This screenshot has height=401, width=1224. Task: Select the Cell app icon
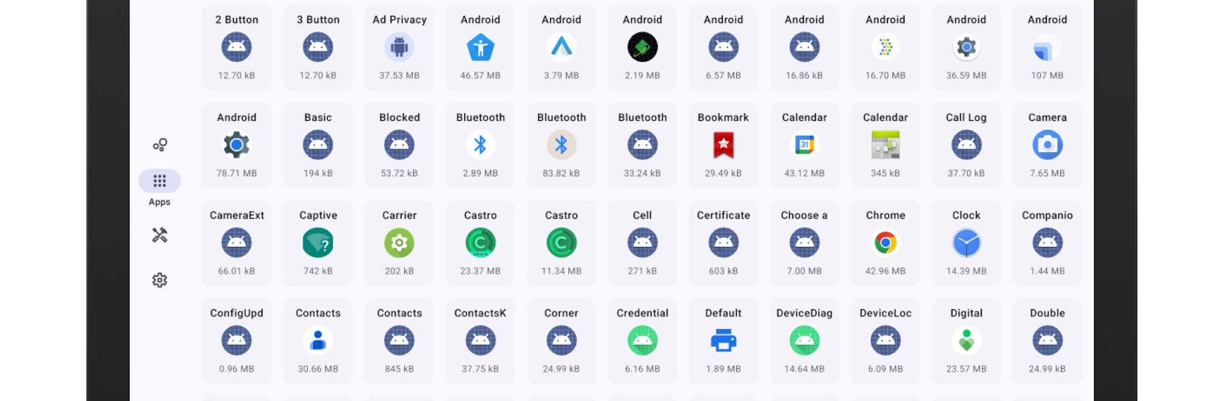click(x=642, y=243)
